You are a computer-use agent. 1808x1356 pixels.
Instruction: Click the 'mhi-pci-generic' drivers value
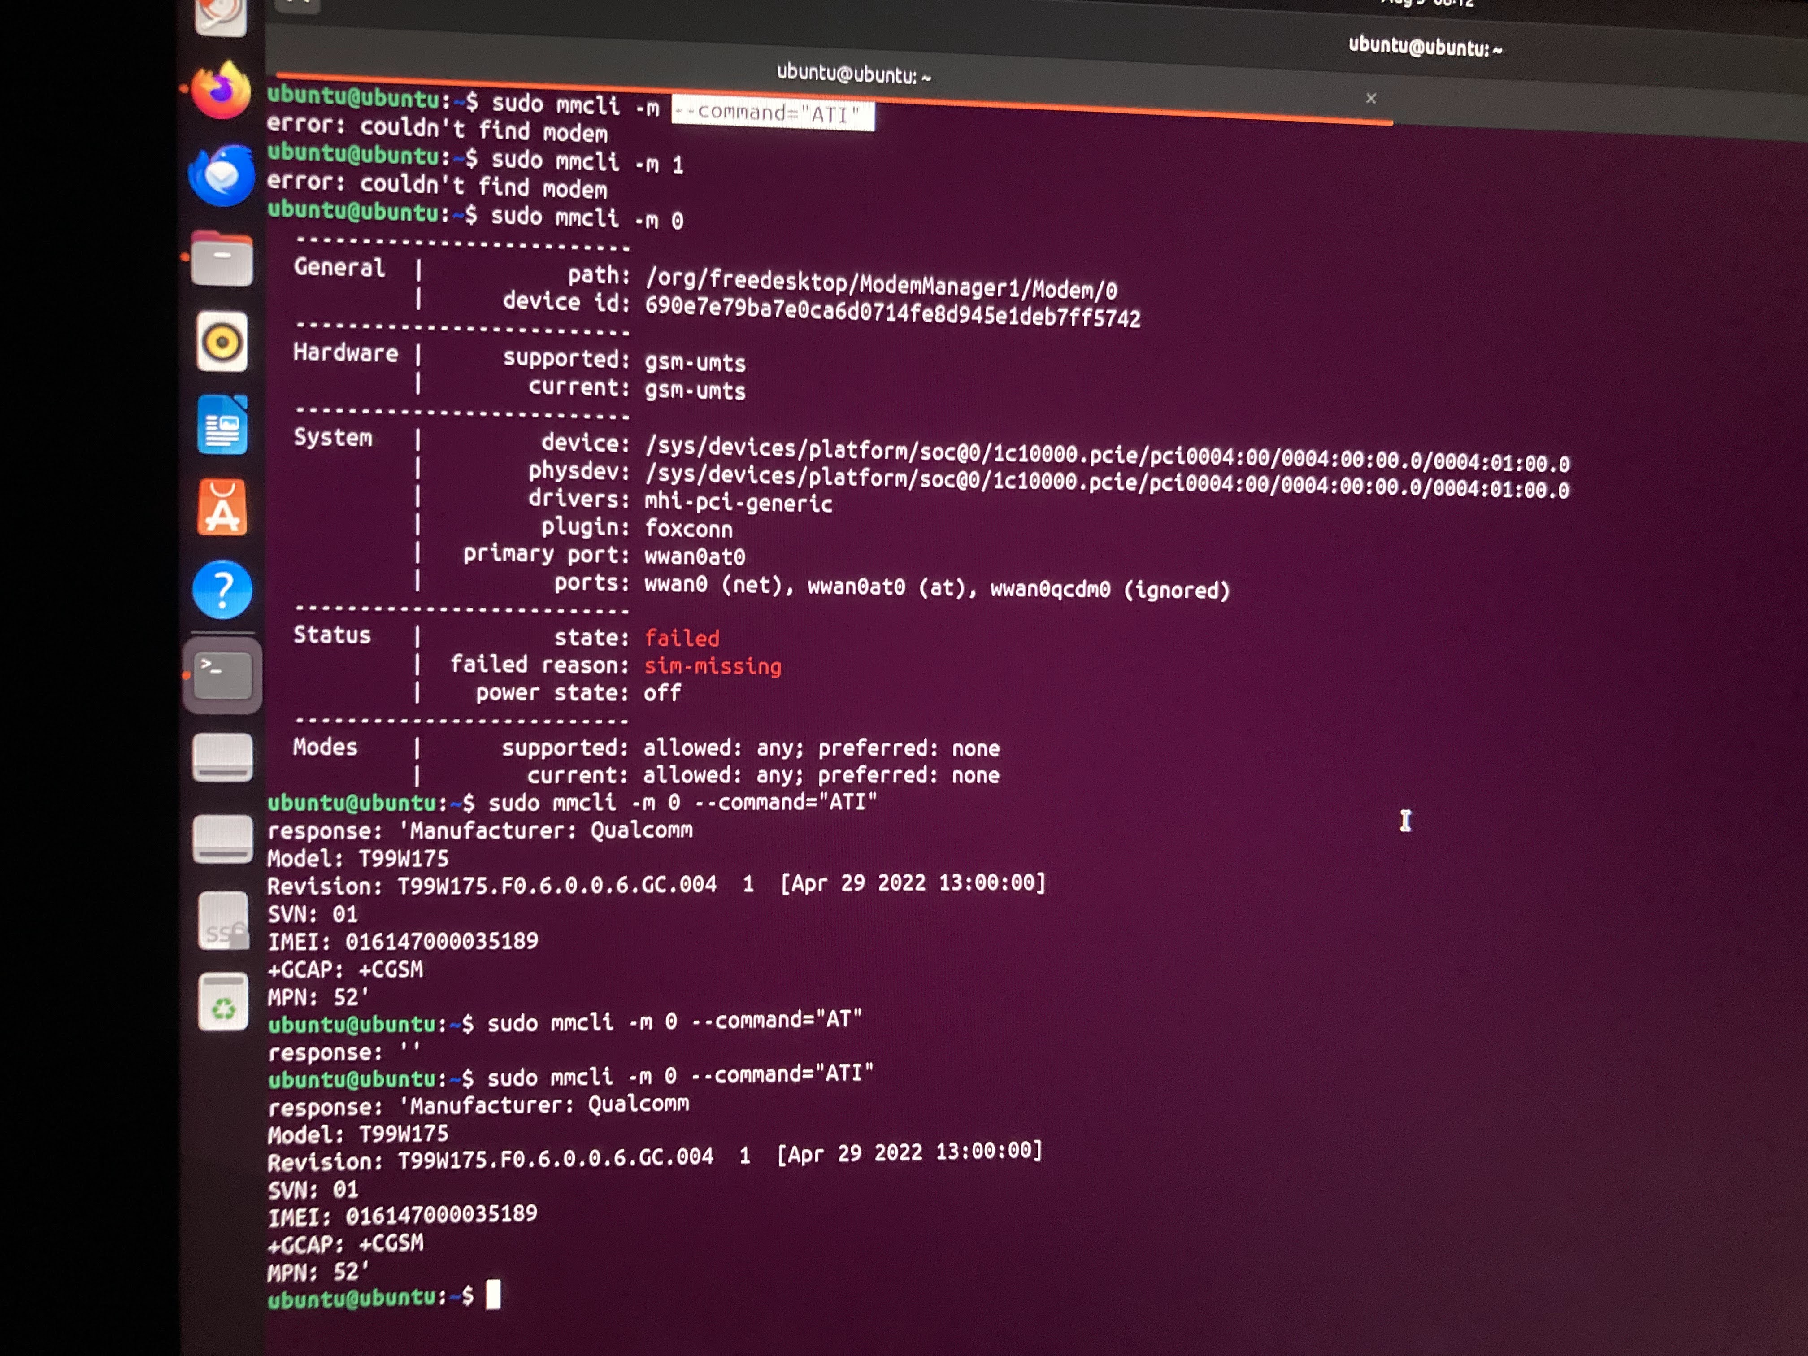click(x=739, y=502)
